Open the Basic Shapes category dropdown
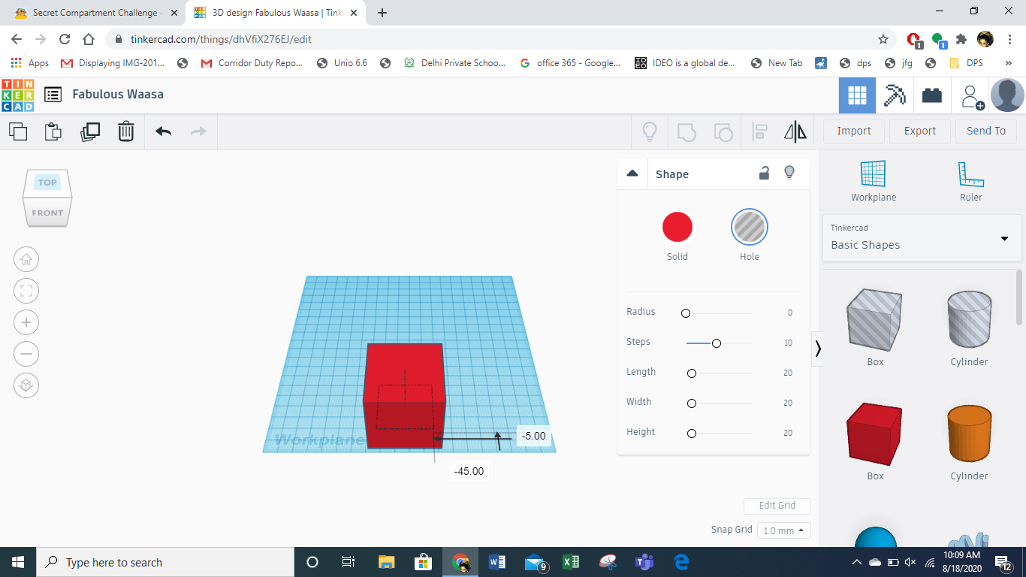The image size is (1026, 577). (922, 237)
